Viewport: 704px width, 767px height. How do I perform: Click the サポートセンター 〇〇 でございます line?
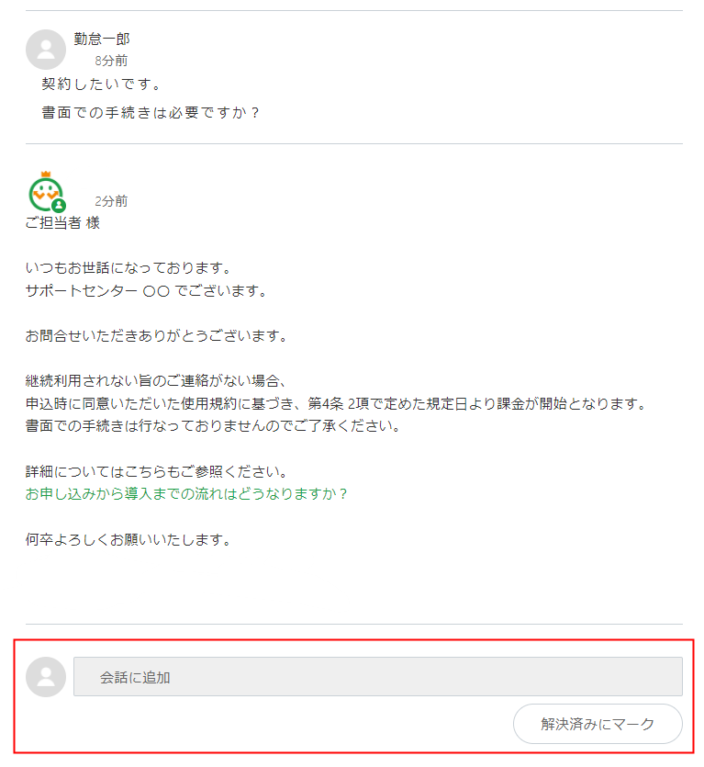pos(146,291)
